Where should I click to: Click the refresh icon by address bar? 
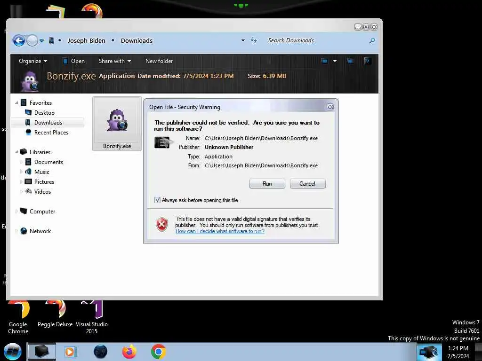tap(254, 40)
